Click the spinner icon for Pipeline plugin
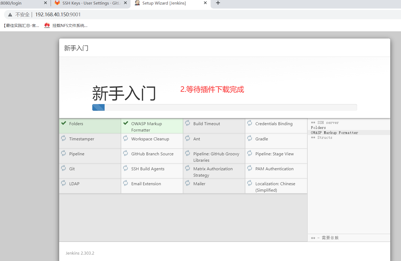401x261 pixels. [63, 153]
